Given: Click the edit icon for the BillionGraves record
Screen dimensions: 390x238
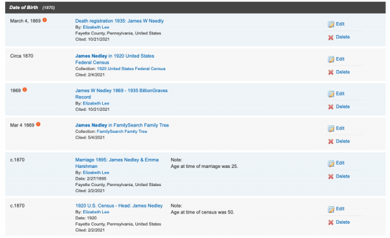Looking at the screenshot, I should click(x=331, y=94).
